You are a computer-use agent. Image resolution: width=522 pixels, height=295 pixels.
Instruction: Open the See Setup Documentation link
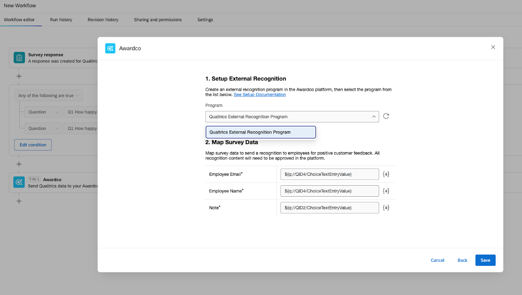(260, 95)
